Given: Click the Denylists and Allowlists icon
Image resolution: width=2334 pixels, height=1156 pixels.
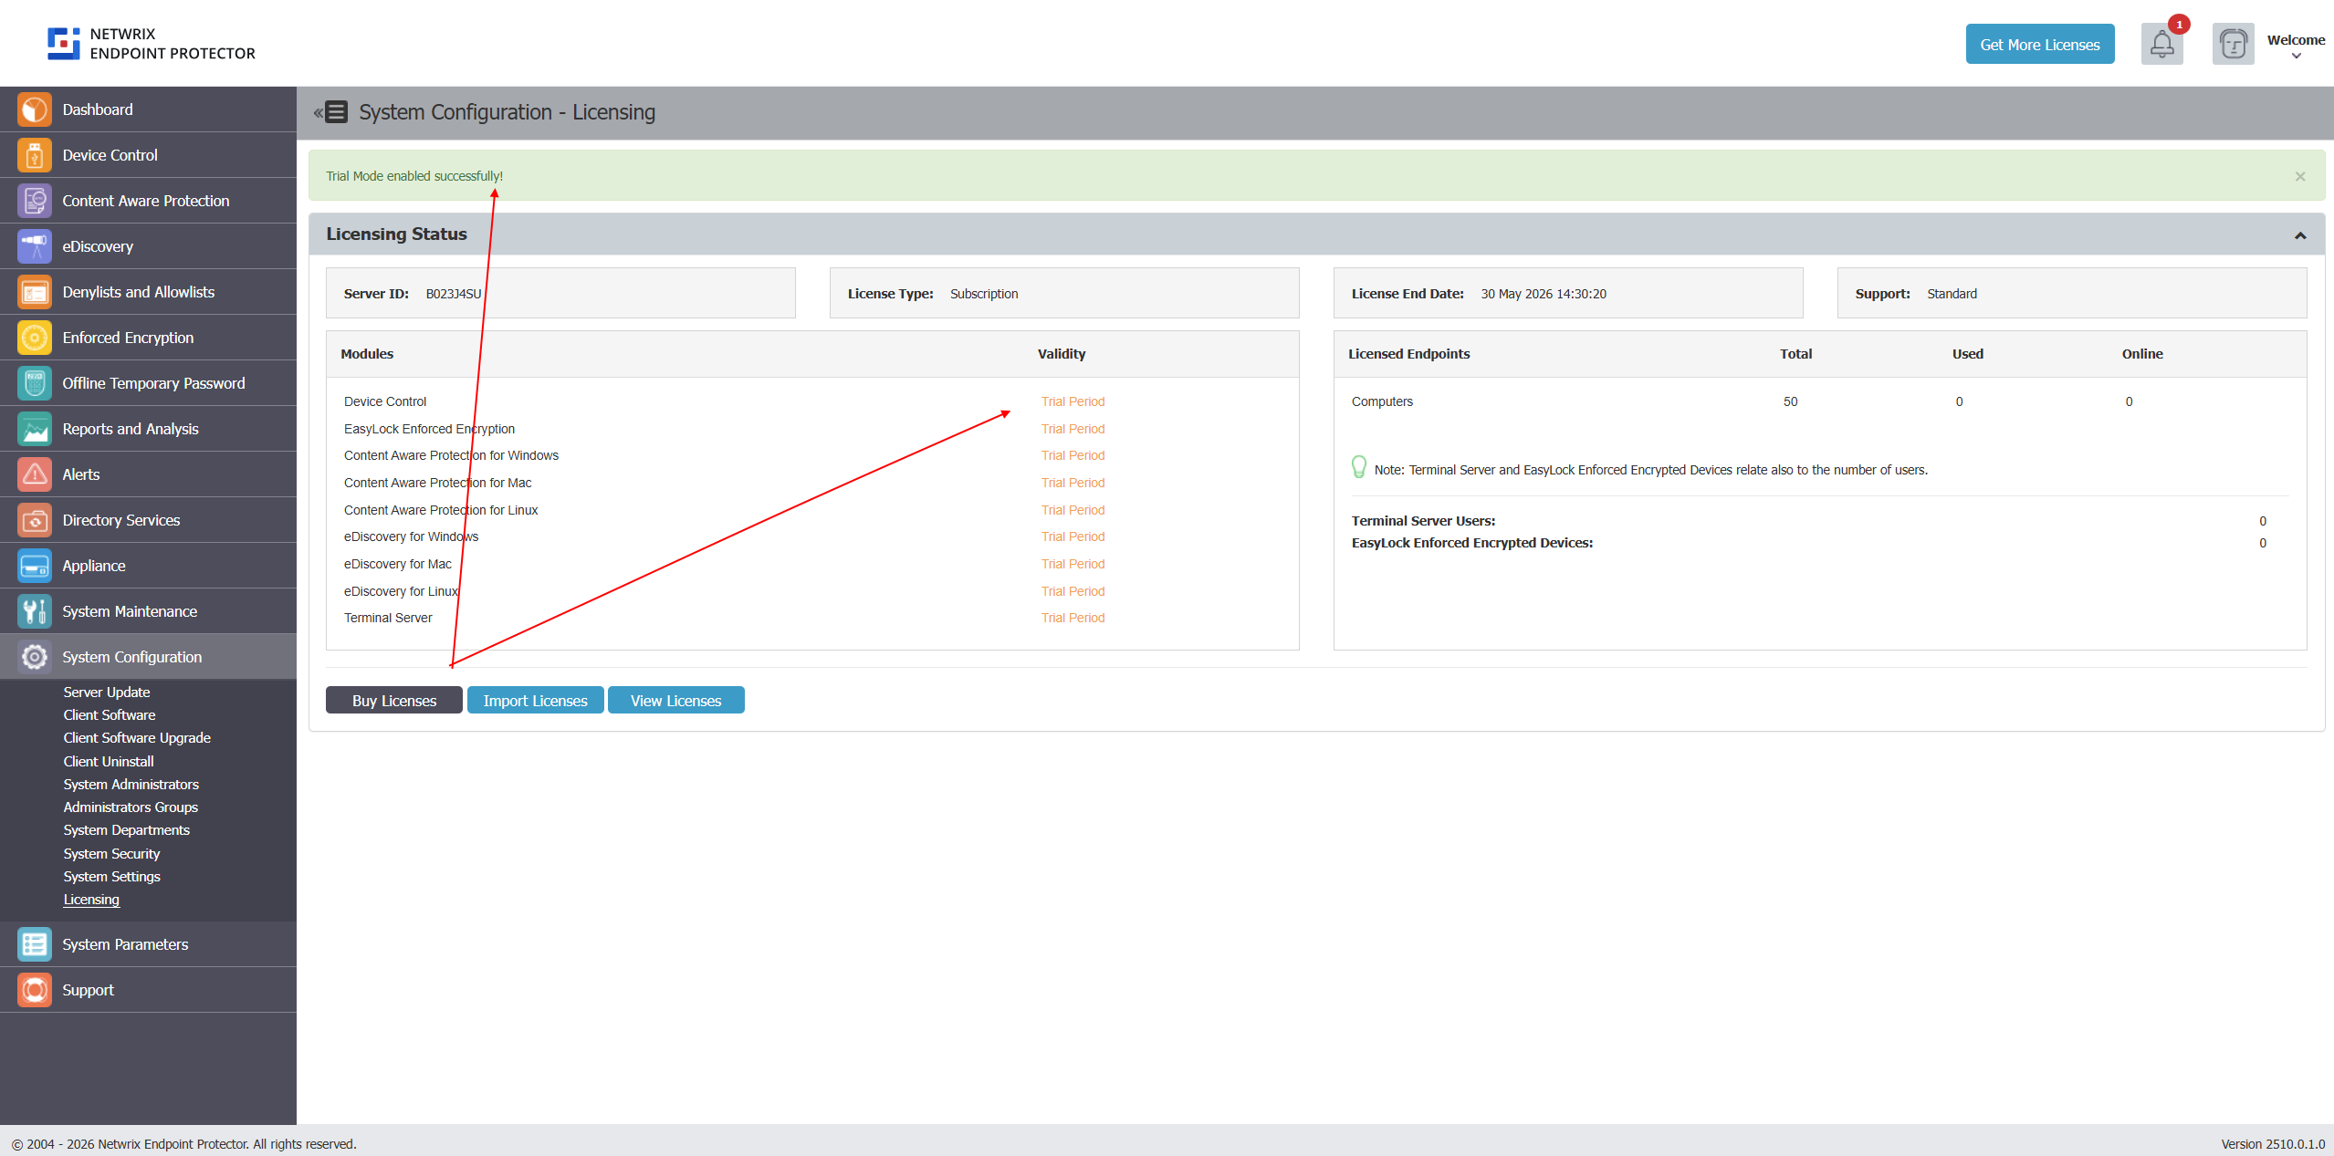Looking at the screenshot, I should point(35,292).
